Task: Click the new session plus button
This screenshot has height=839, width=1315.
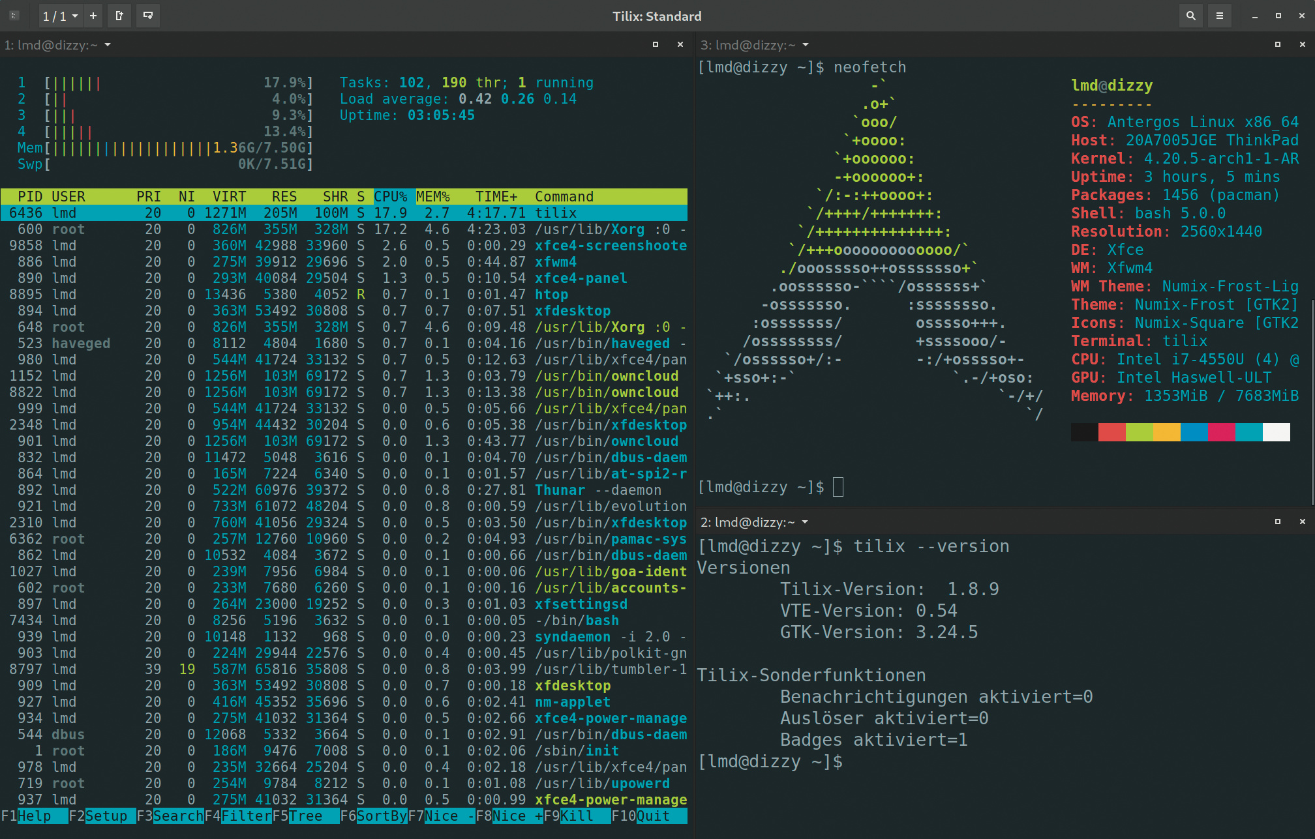Action: (93, 16)
